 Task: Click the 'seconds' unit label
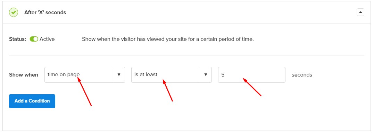tap(302, 75)
